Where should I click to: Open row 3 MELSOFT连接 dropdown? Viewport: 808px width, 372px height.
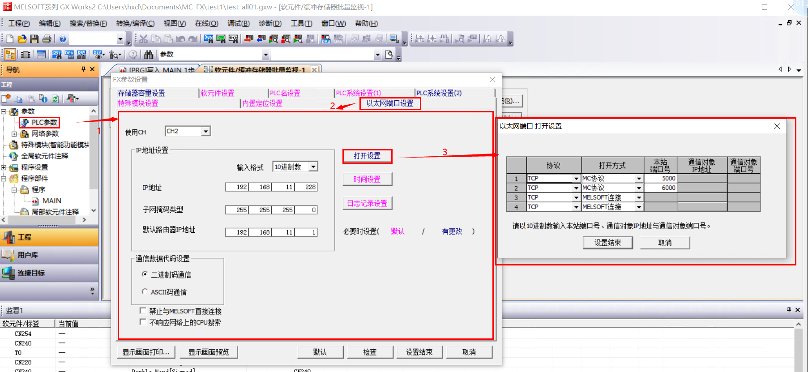tap(639, 197)
